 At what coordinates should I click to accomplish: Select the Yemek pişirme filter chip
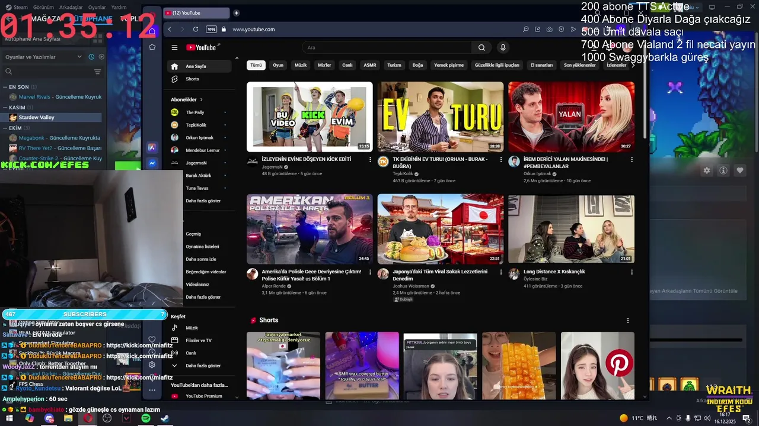[449, 65]
